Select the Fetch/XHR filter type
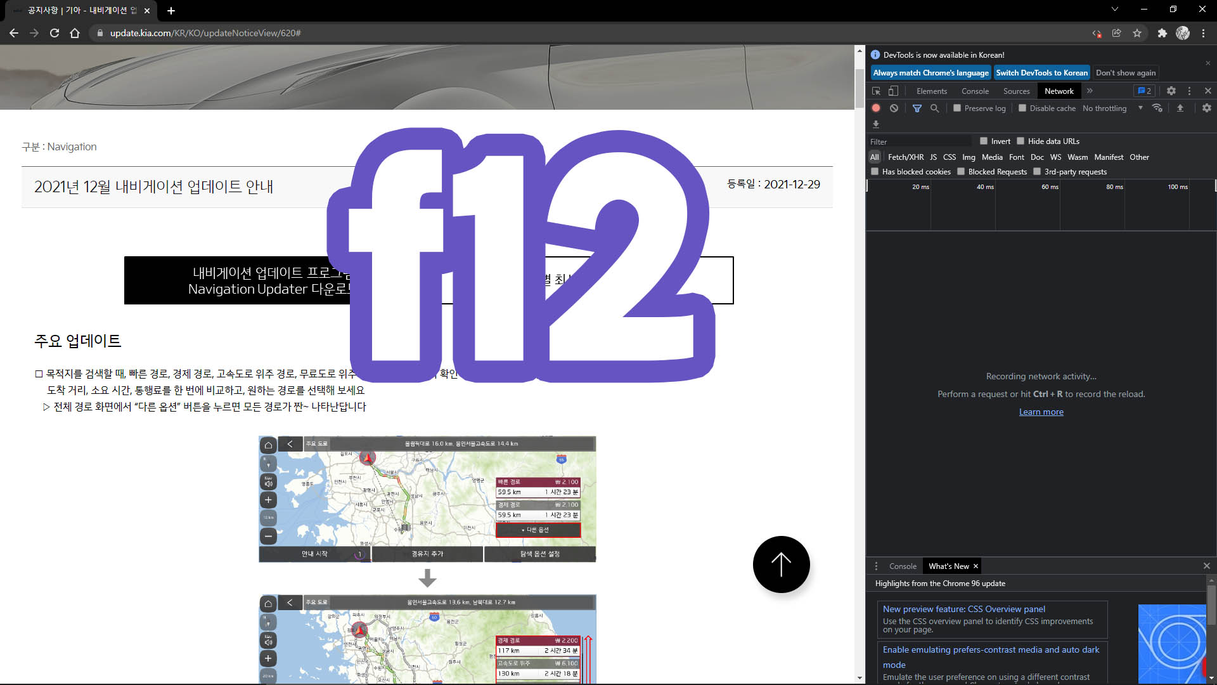Image resolution: width=1217 pixels, height=685 pixels. (x=905, y=157)
